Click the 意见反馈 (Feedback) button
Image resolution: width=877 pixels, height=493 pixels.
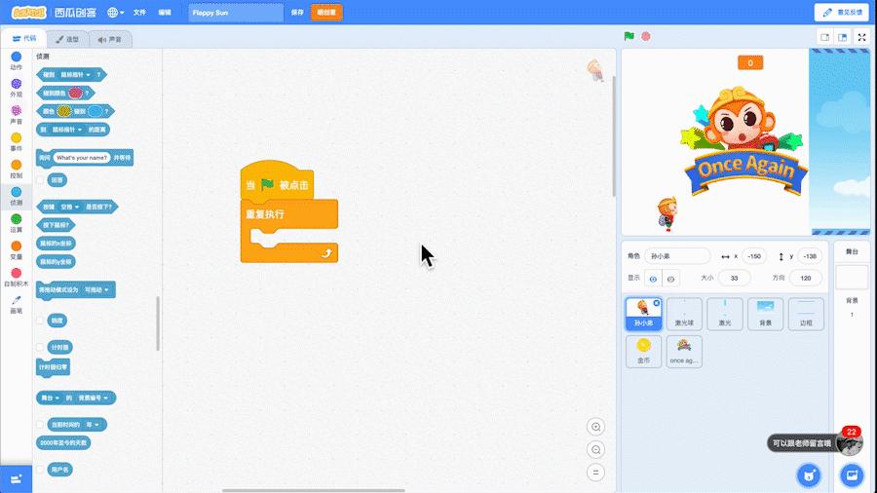pos(842,13)
